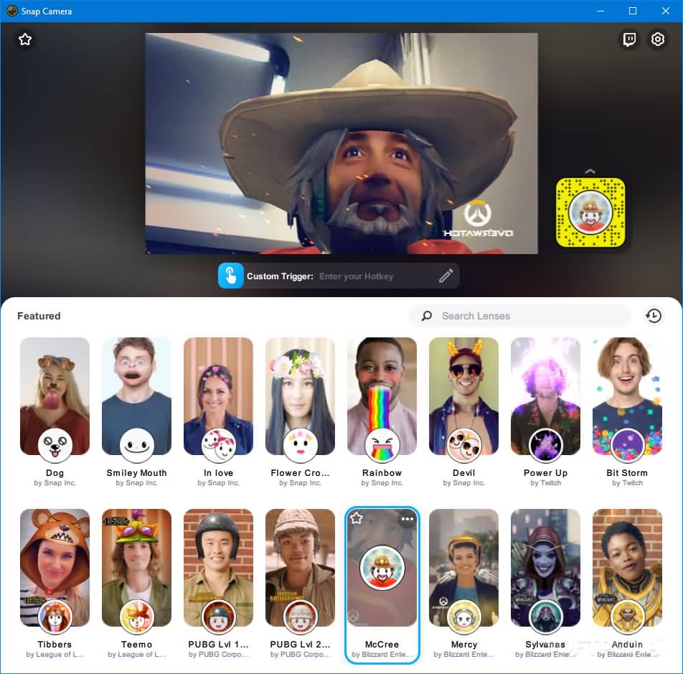Click the Featured section heading
This screenshot has width=683, height=674.
(39, 316)
